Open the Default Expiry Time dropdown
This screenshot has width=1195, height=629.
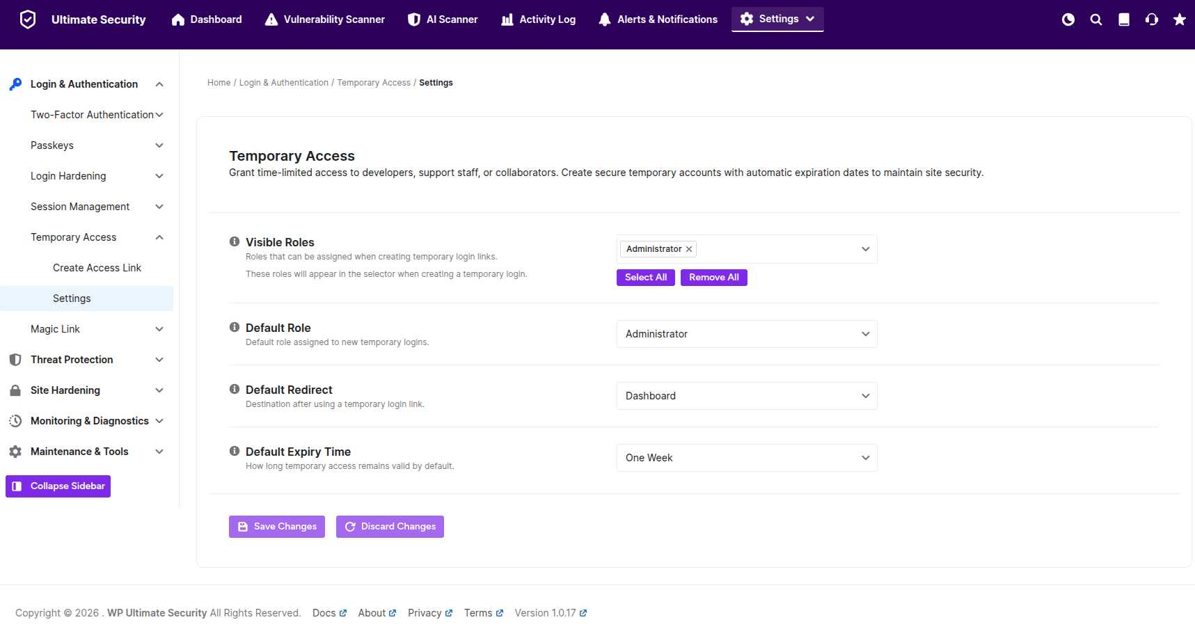[x=747, y=458]
